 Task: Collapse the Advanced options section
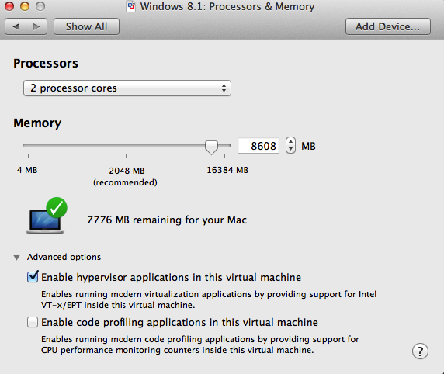point(17,257)
